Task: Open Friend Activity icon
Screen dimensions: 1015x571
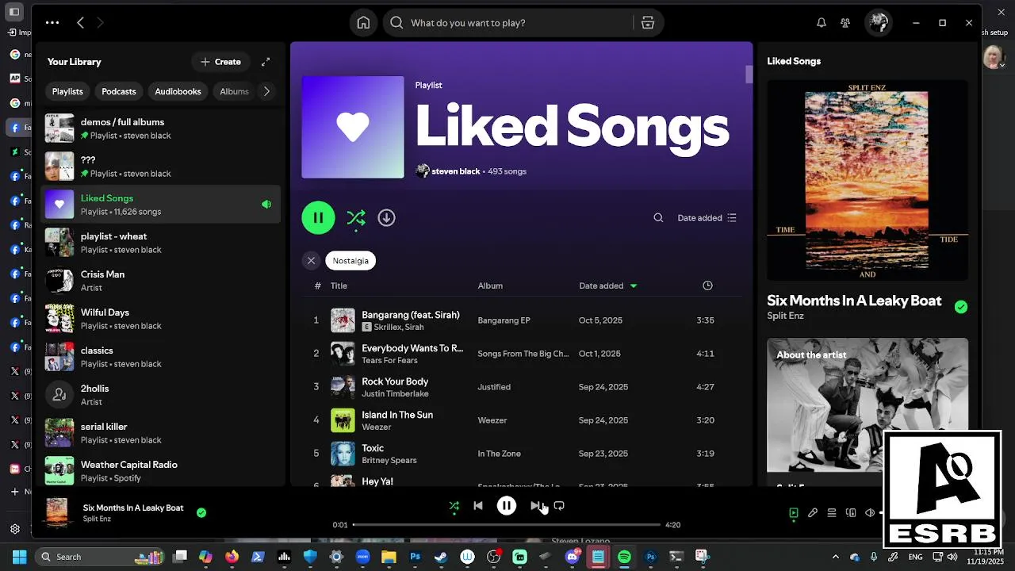Action: pyautogui.click(x=845, y=23)
